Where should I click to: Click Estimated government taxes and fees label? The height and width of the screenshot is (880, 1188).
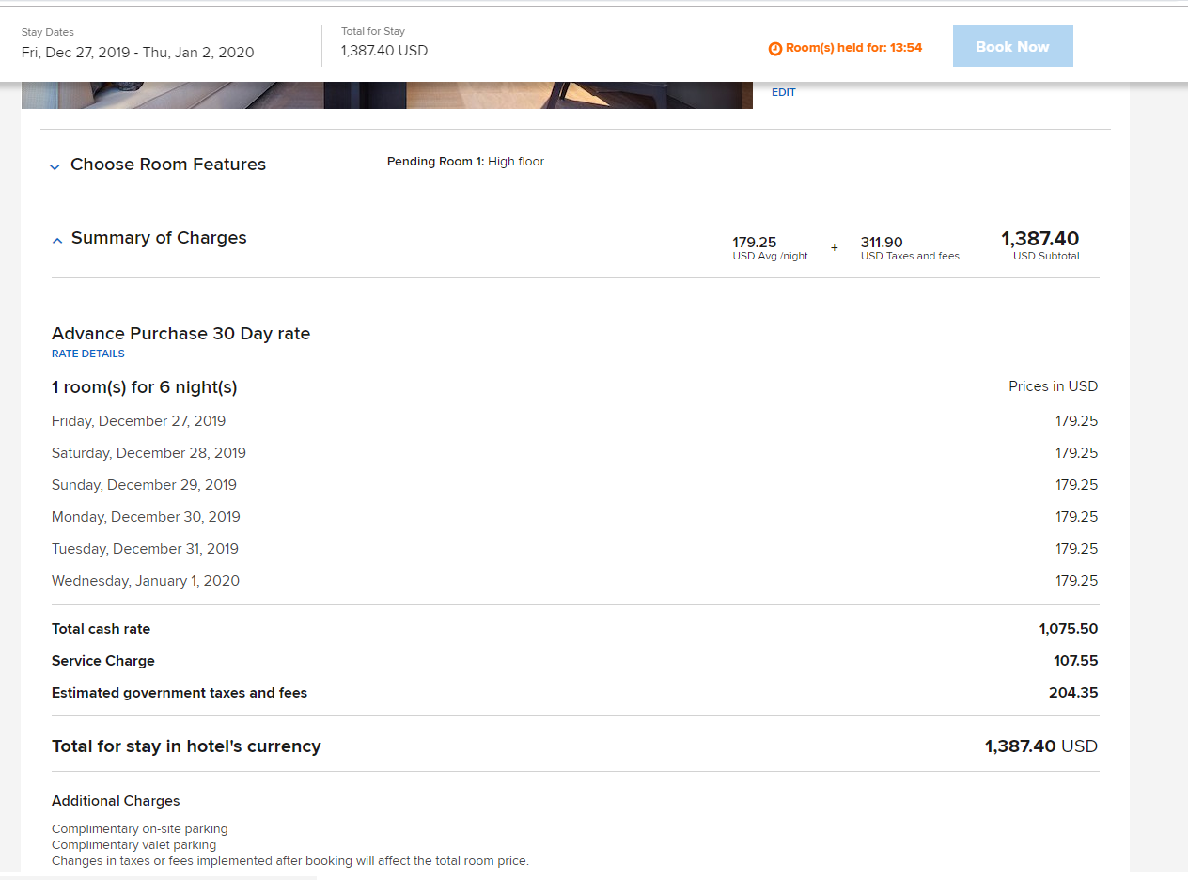point(180,693)
